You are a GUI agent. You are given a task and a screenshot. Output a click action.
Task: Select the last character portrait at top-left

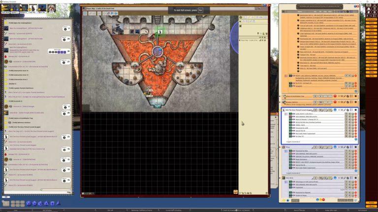point(51,8)
